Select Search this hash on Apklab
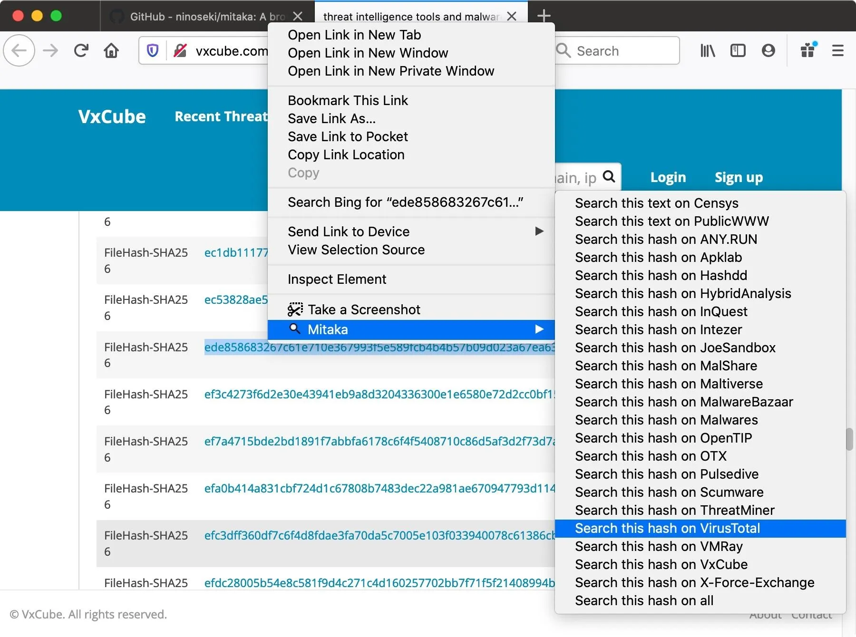 tap(658, 257)
